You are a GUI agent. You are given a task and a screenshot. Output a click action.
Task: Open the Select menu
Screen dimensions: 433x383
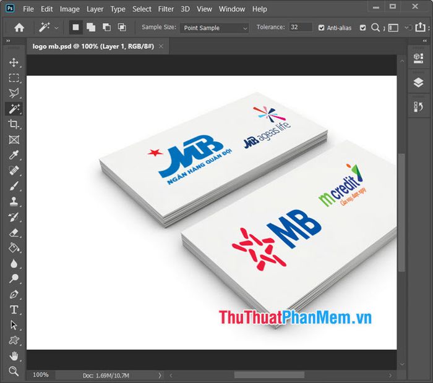(142, 9)
